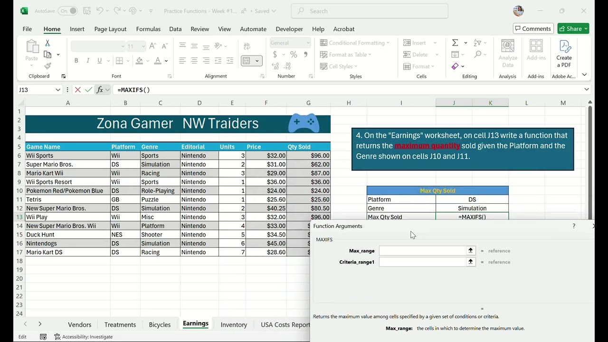This screenshot has height=342, width=608.
Task: Collapse the ribbon with chevron
Action: pos(584,75)
